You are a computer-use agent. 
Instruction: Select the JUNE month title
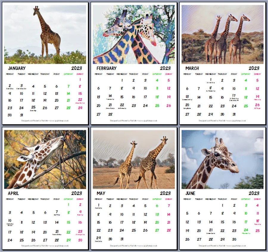point(190,193)
